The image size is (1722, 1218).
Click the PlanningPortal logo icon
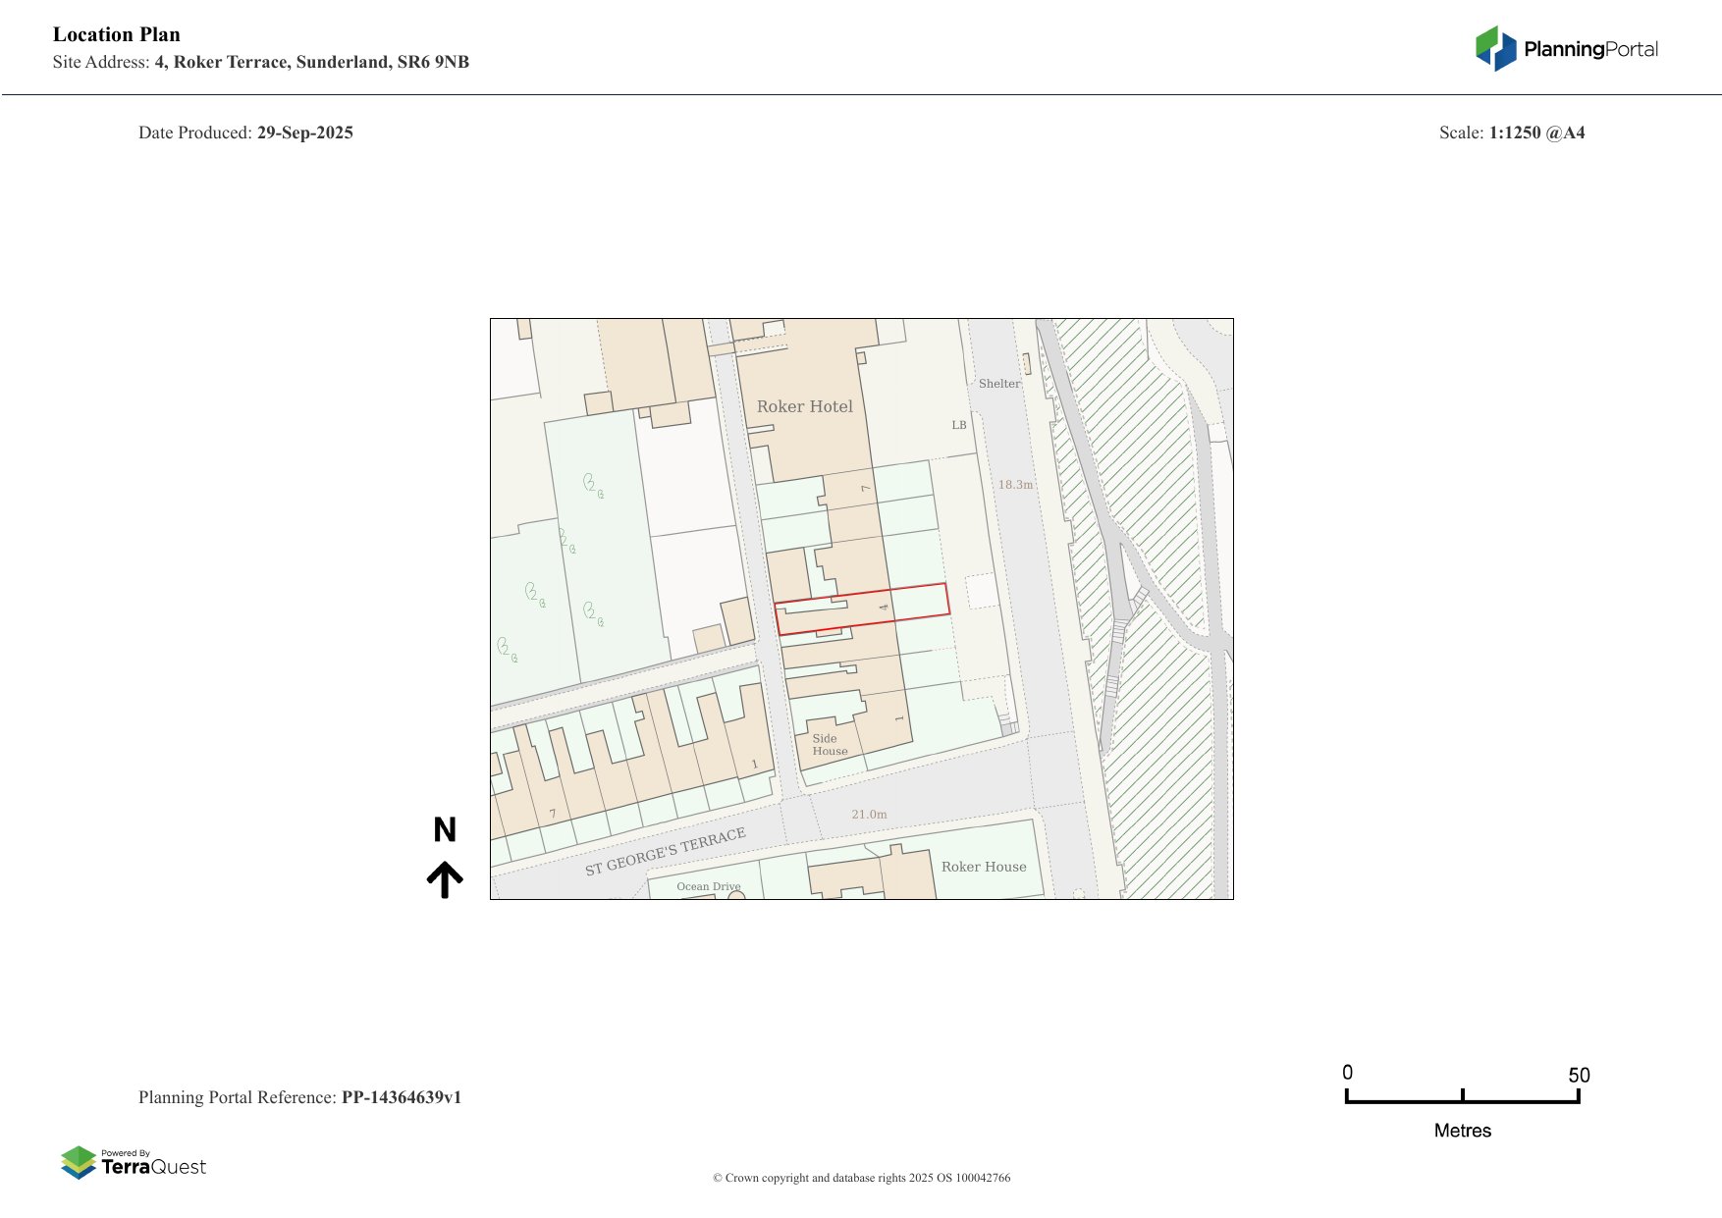tap(1495, 49)
